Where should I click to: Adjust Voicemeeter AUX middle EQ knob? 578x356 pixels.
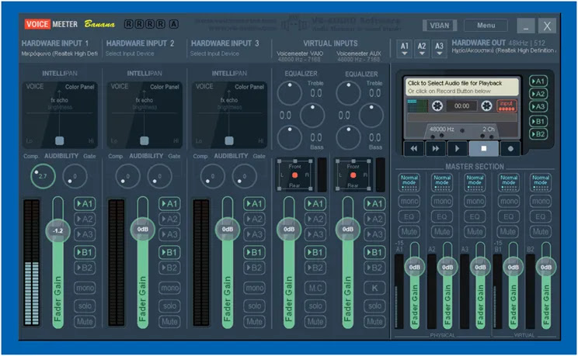[371, 116]
